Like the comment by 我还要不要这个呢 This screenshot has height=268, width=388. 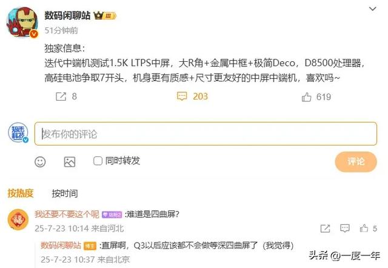coord(364,228)
